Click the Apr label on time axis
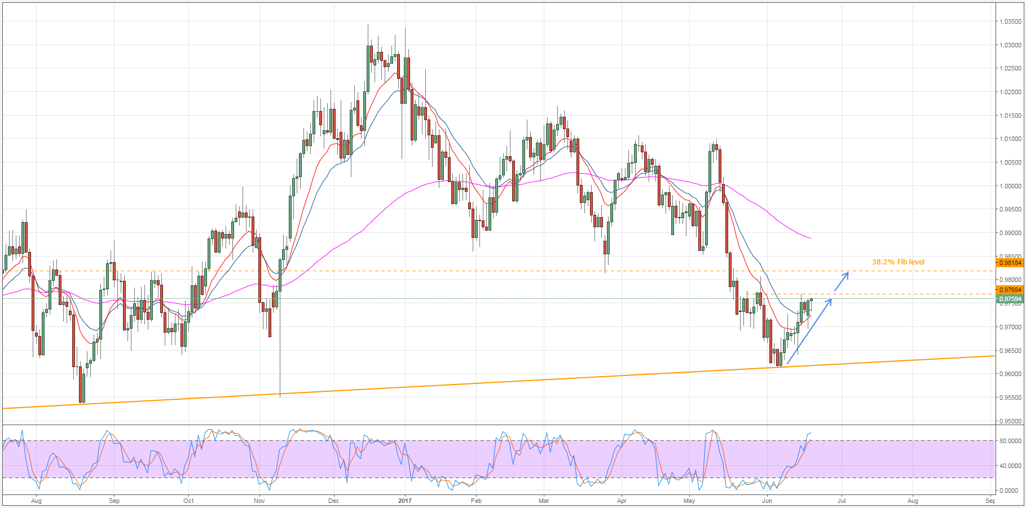This screenshot has width=1026, height=508. [622, 501]
